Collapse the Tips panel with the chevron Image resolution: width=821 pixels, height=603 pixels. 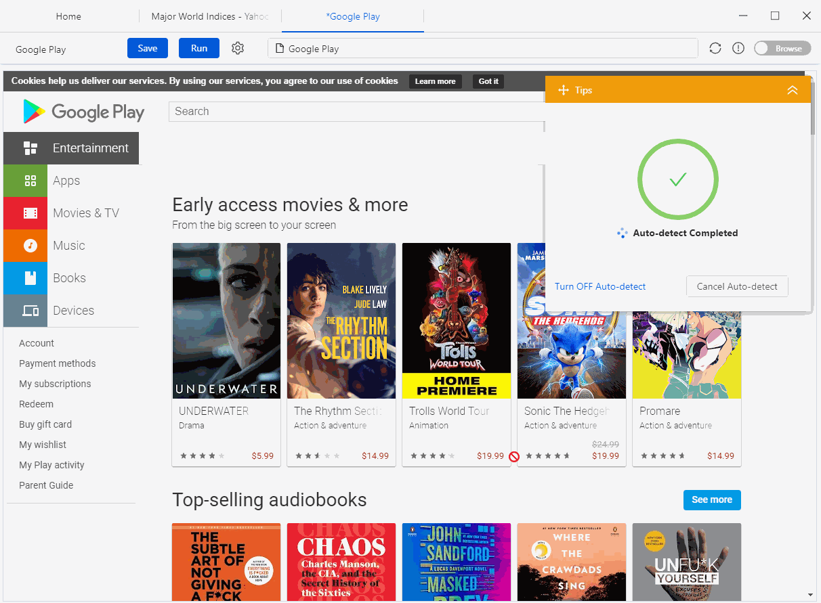[x=793, y=89]
